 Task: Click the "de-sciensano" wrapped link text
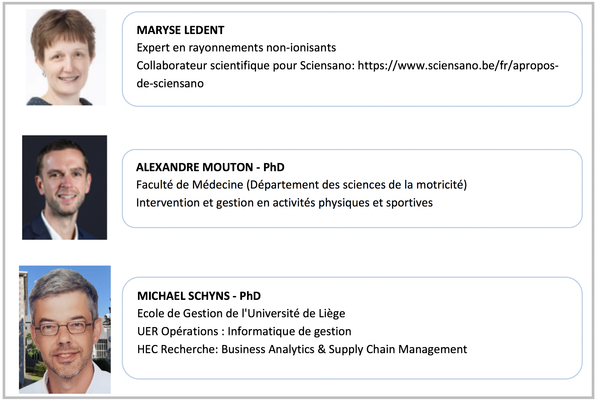point(170,83)
